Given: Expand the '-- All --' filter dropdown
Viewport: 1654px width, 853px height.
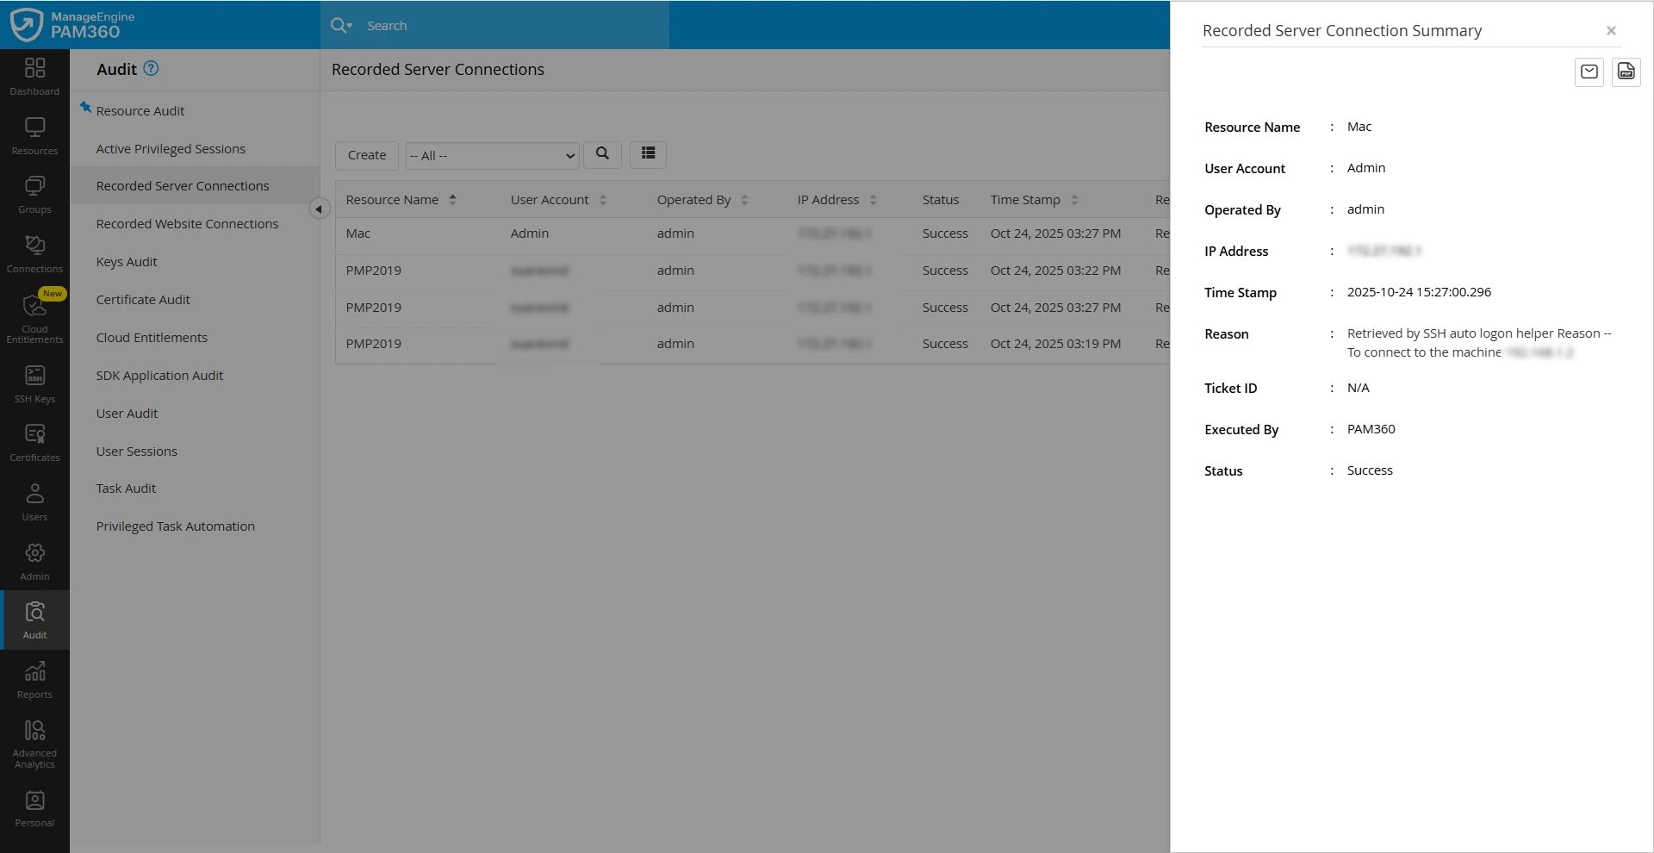Looking at the screenshot, I should [x=492, y=156].
